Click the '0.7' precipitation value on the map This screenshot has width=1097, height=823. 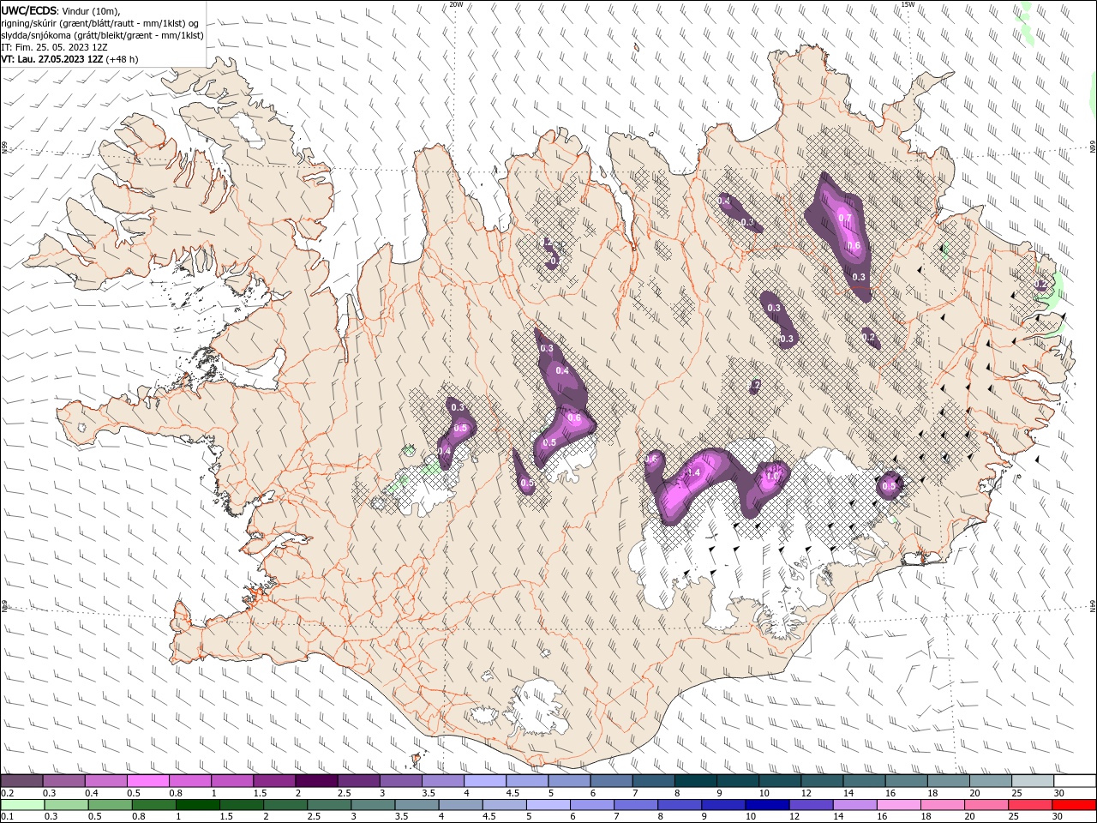(x=845, y=219)
